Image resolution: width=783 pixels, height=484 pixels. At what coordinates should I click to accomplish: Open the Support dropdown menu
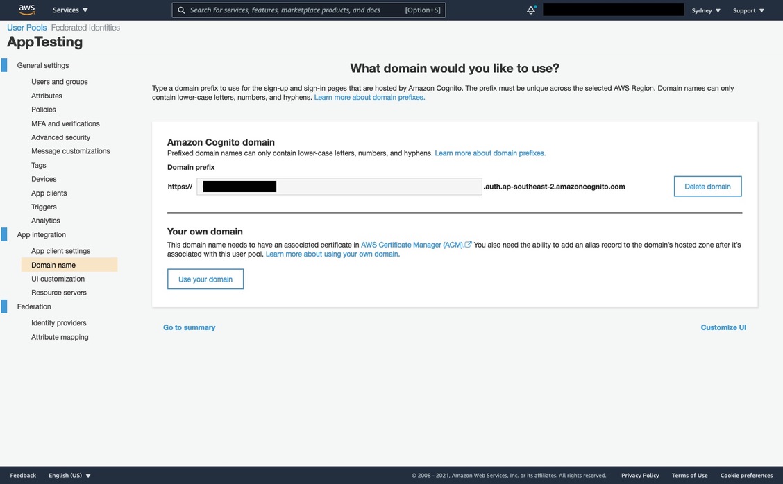pyautogui.click(x=748, y=10)
